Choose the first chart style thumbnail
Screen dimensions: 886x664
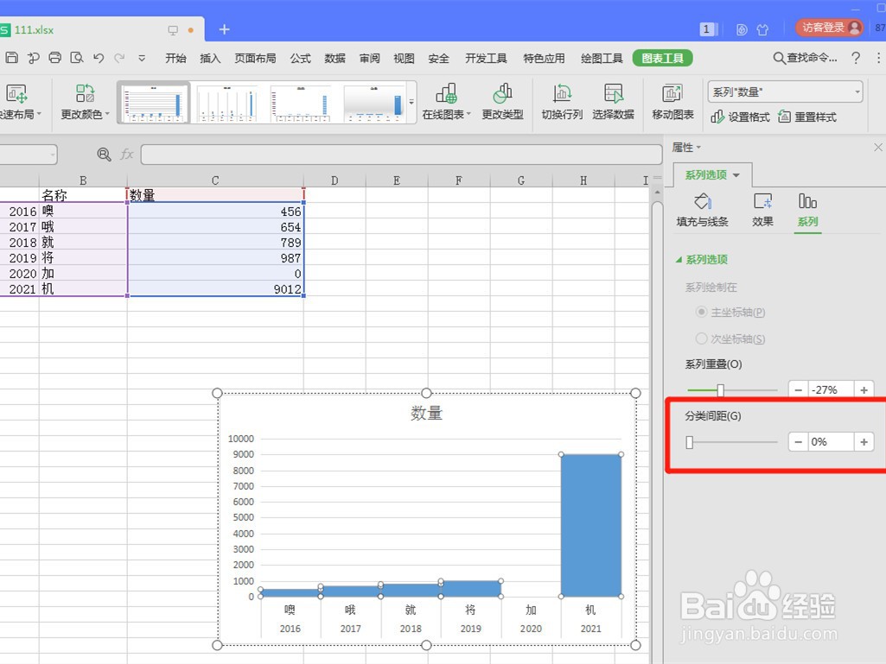(154, 103)
